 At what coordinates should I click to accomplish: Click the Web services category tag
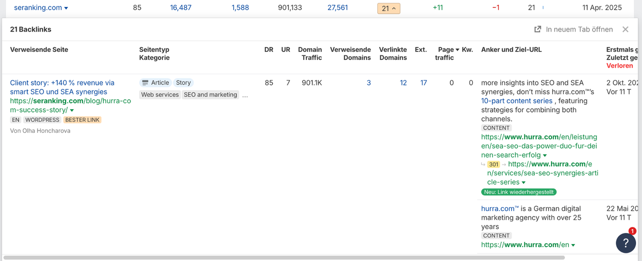click(160, 95)
